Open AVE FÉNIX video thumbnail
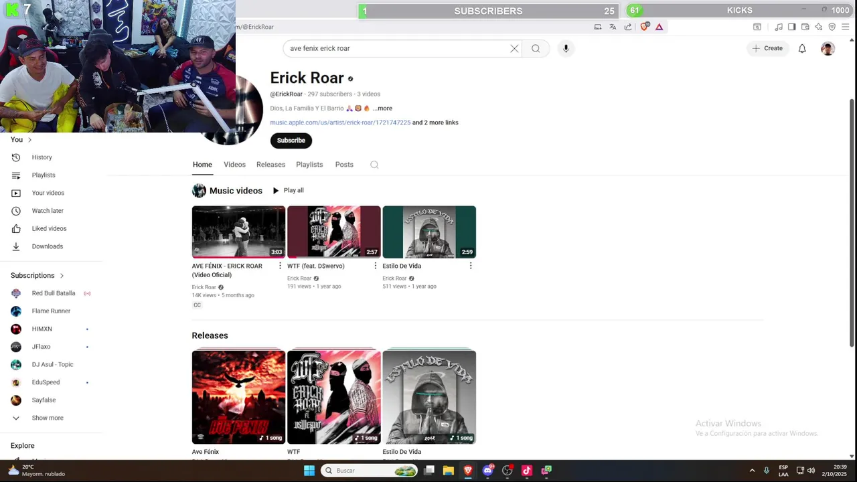 tap(238, 232)
